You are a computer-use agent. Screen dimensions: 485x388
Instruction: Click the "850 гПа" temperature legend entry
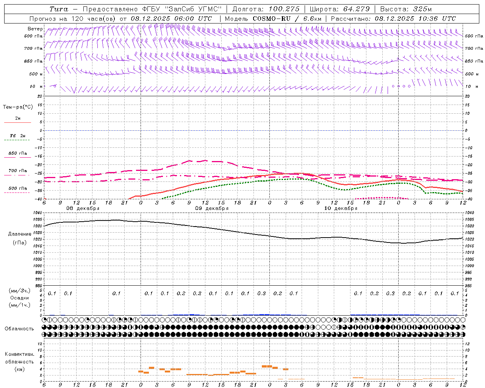(17, 155)
